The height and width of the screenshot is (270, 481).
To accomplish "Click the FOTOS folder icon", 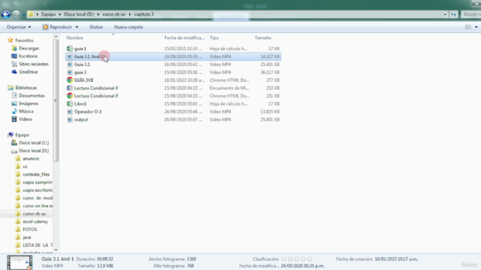I will [18, 229].
